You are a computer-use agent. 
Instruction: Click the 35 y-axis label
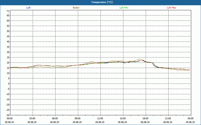(8, 47)
